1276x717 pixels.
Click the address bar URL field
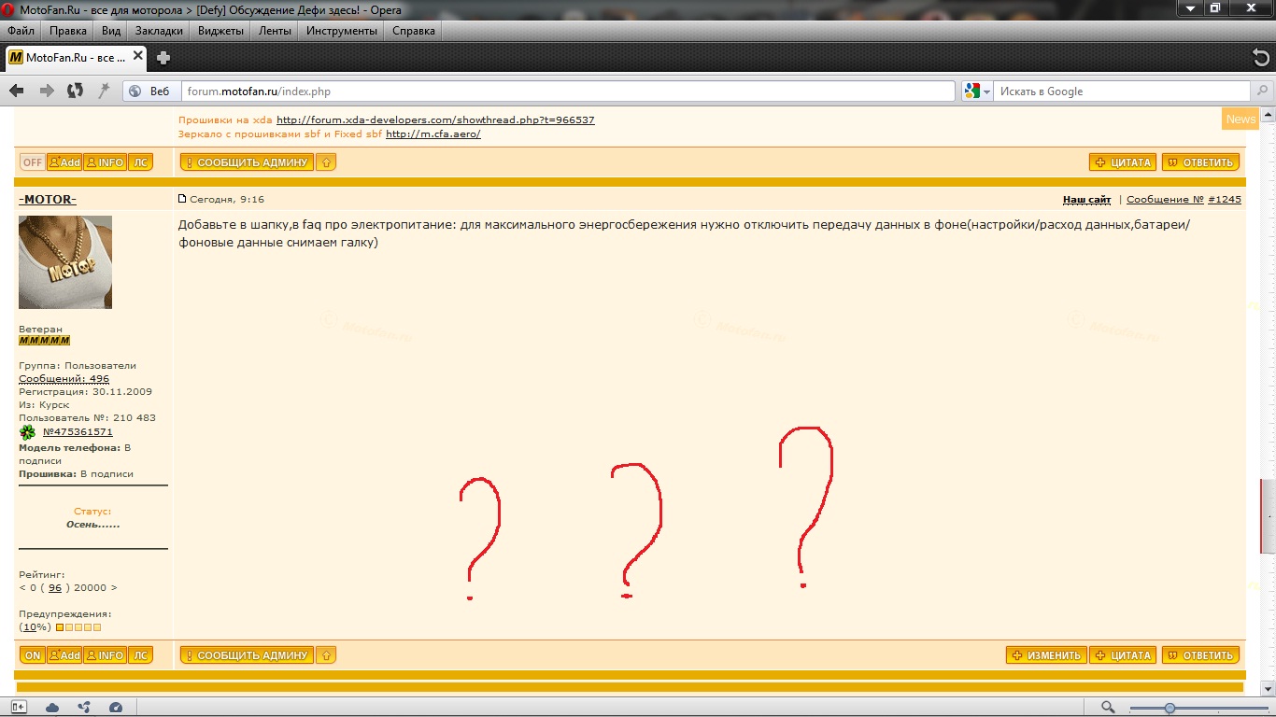(x=568, y=91)
